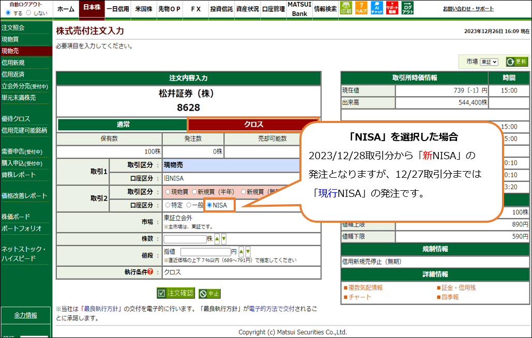Viewport: 532px width, 338px height.
Task: Select auto logout する radio button
Action: tap(8, 13)
